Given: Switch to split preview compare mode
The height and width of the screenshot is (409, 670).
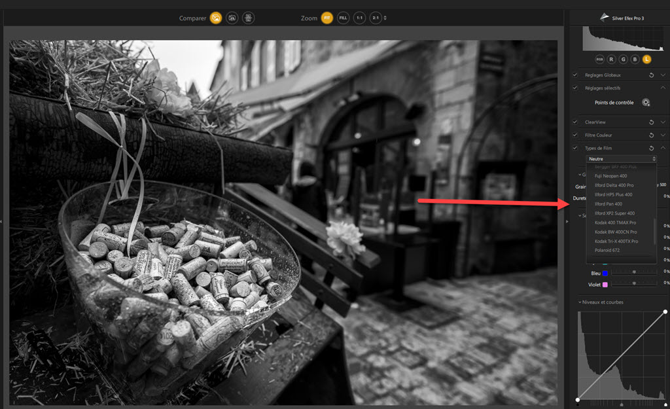Looking at the screenshot, I should point(232,18).
